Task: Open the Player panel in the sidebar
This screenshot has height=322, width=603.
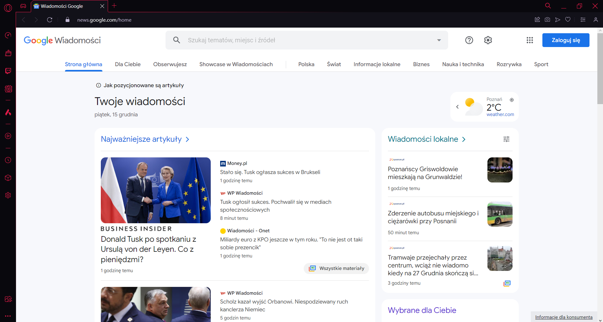Action: coord(8,136)
